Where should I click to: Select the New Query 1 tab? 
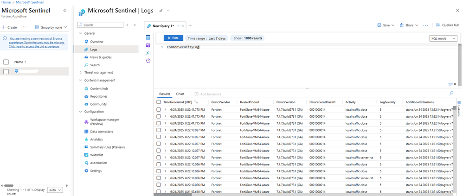163,26
